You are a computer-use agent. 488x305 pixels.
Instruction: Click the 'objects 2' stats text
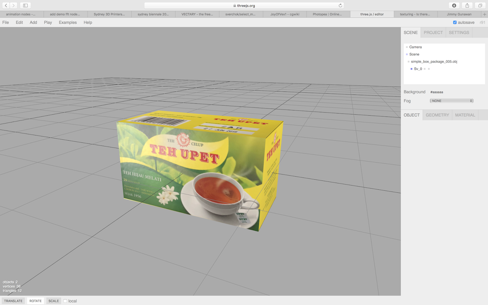pos(10,282)
